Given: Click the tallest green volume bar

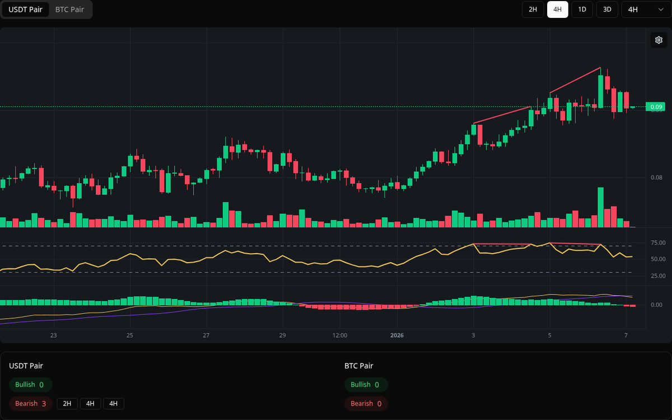Looking at the screenshot, I should click(x=600, y=207).
